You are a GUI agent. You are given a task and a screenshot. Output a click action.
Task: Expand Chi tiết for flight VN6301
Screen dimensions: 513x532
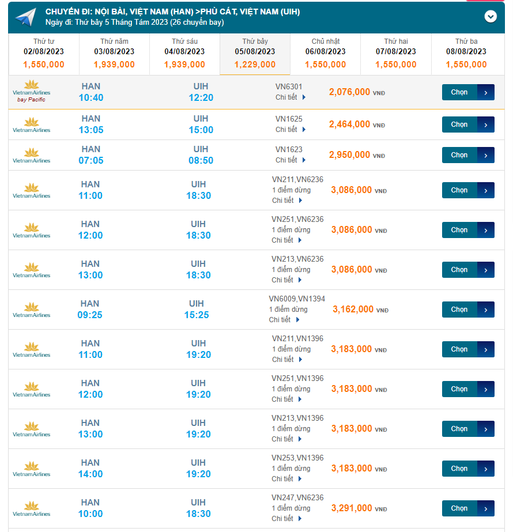[x=291, y=97]
